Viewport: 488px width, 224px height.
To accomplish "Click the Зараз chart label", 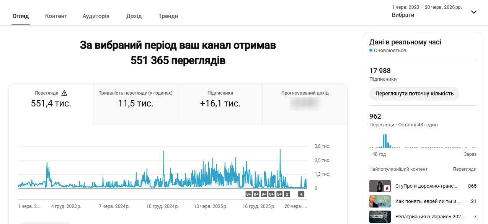I will pos(470,154).
